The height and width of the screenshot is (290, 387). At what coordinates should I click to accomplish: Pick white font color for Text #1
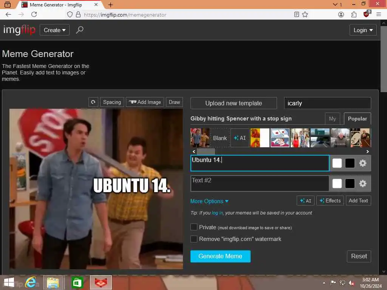[x=337, y=163]
